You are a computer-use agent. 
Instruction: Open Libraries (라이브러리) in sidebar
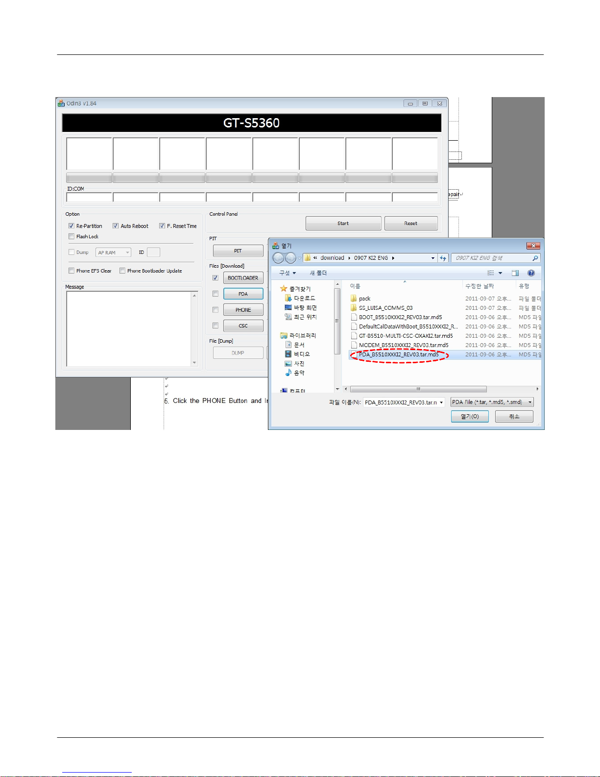298,335
